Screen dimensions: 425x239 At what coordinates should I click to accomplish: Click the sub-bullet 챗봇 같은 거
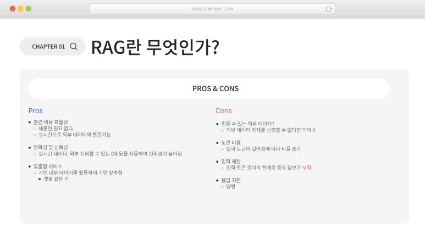pyautogui.click(x=56, y=179)
